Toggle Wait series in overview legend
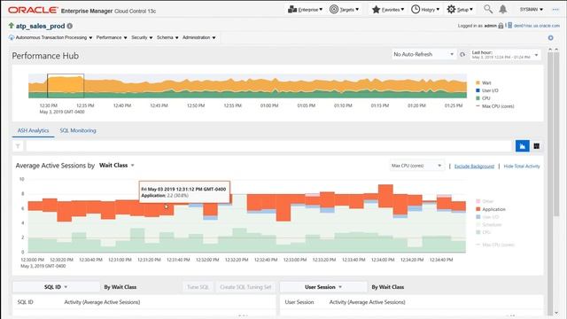 [x=483, y=82]
